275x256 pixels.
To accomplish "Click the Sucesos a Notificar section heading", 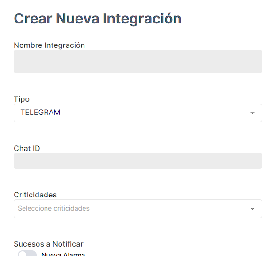I will click(x=49, y=244).
